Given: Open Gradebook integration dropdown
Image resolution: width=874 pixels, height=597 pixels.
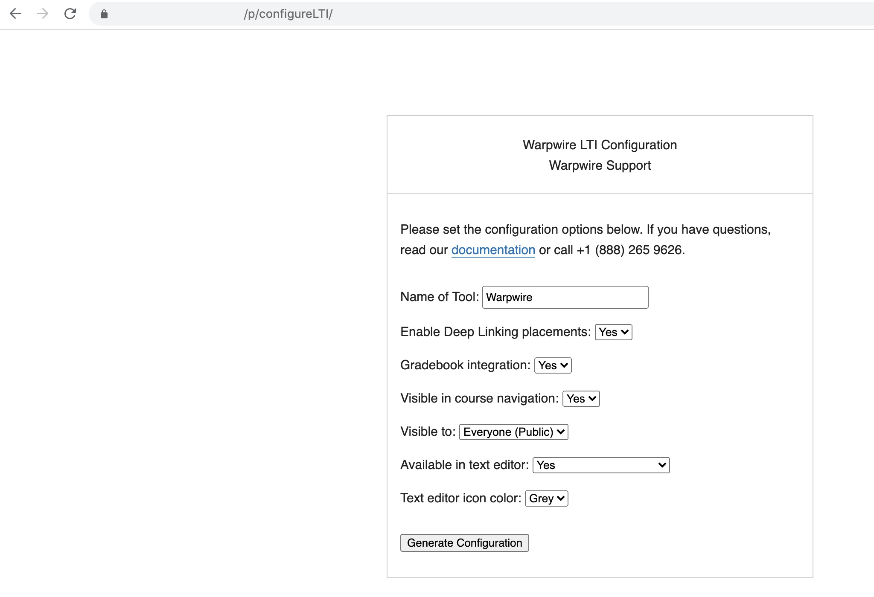Looking at the screenshot, I should (x=553, y=365).
